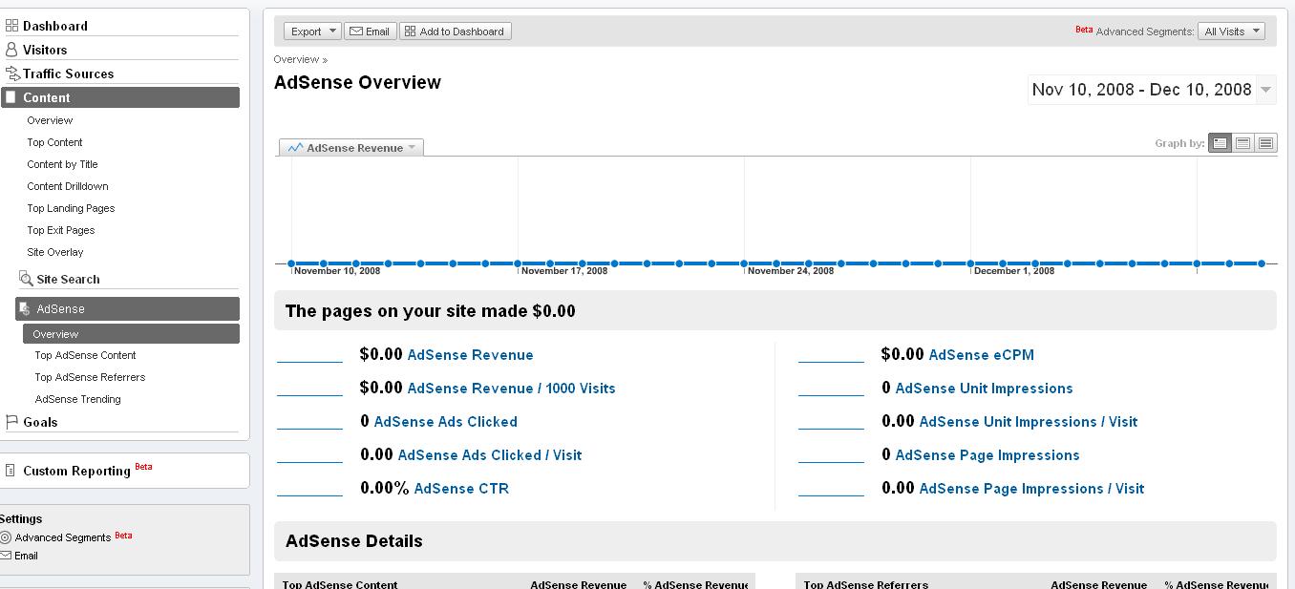
Task: Switch graph to daily view icon
Action: pyautogui.click(x=1221, y=143)
